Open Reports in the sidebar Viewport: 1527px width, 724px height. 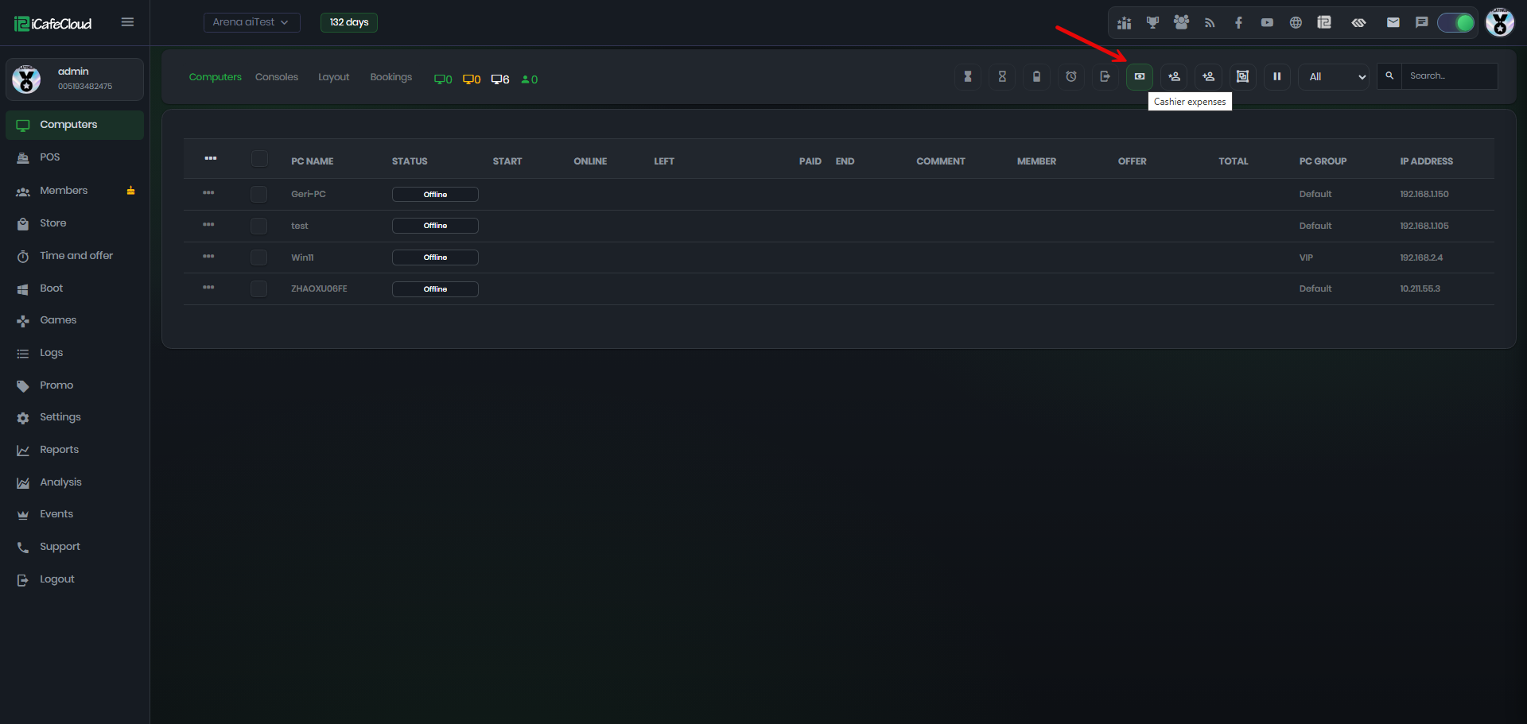[75, 450]
